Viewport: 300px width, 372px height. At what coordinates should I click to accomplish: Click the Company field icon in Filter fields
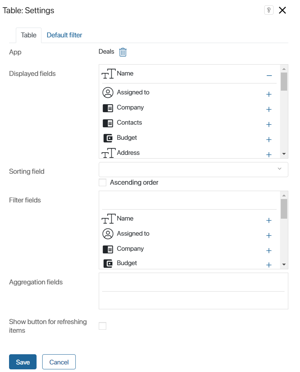[x=108, y=249]
